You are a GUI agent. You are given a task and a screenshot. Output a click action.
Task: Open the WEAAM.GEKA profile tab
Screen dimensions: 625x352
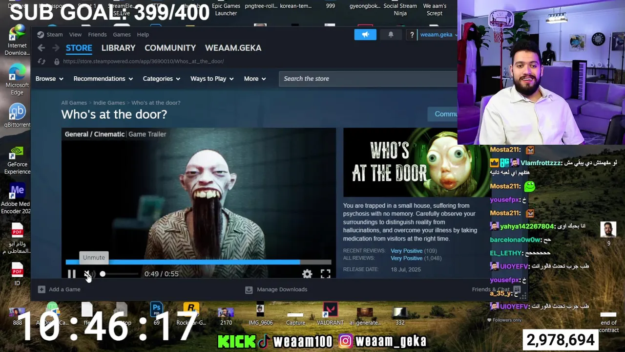pos(233,48)
